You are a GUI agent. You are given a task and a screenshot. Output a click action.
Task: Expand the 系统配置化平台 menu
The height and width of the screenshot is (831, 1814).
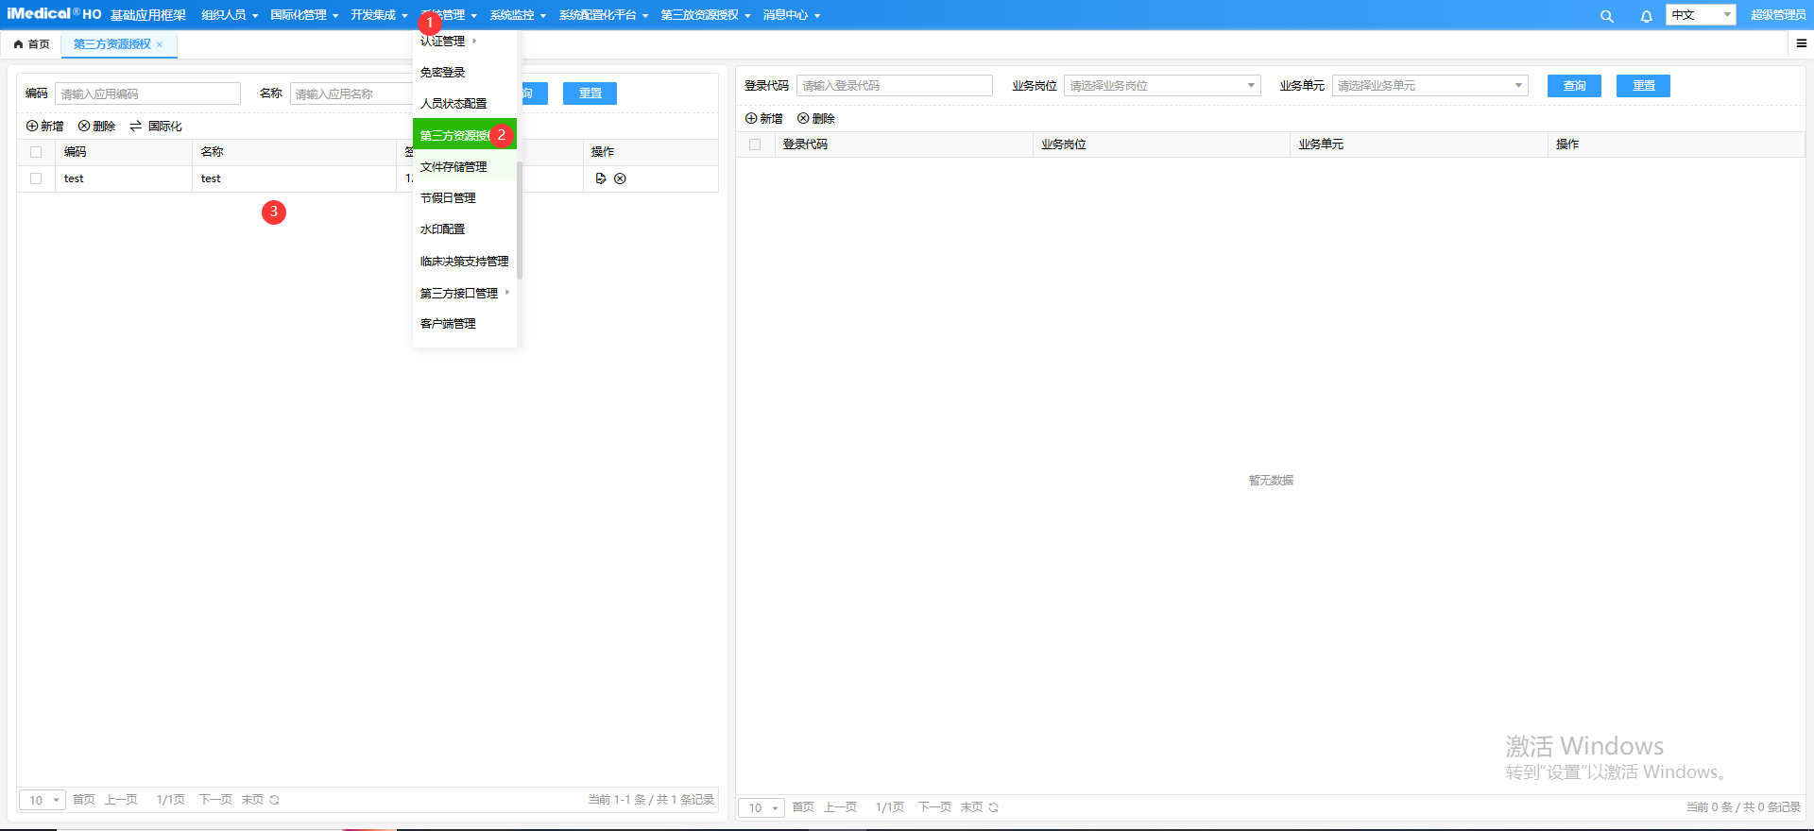point(604,15)
